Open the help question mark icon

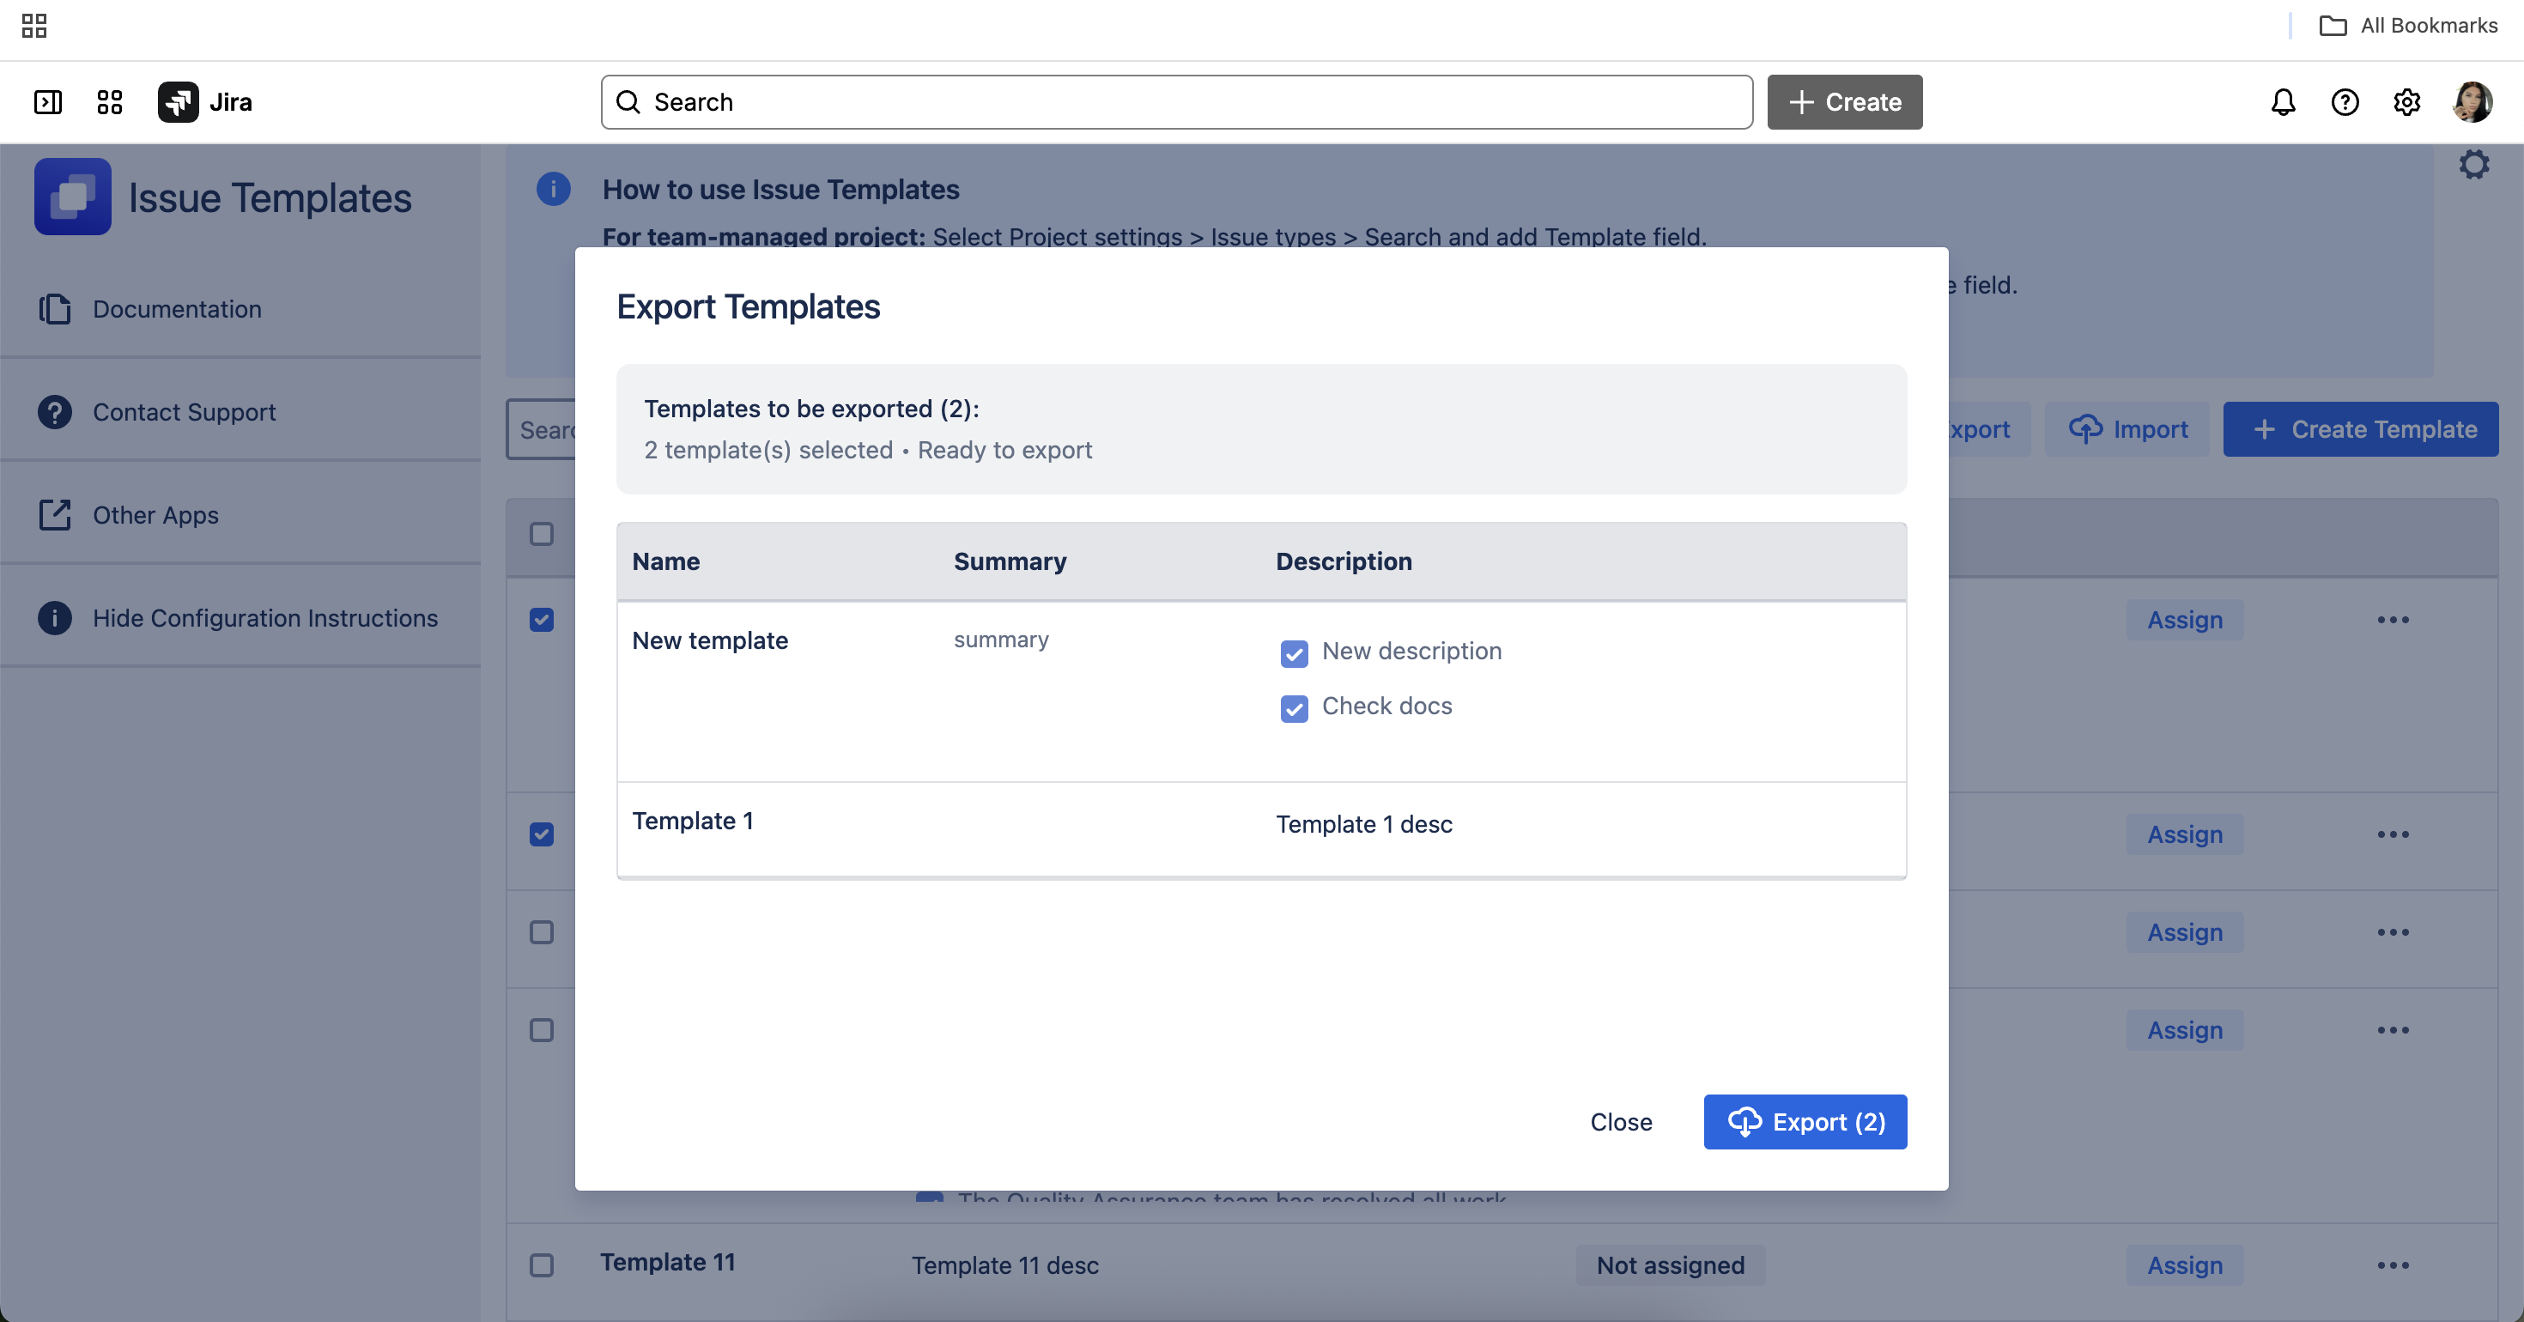[2345, 102]
